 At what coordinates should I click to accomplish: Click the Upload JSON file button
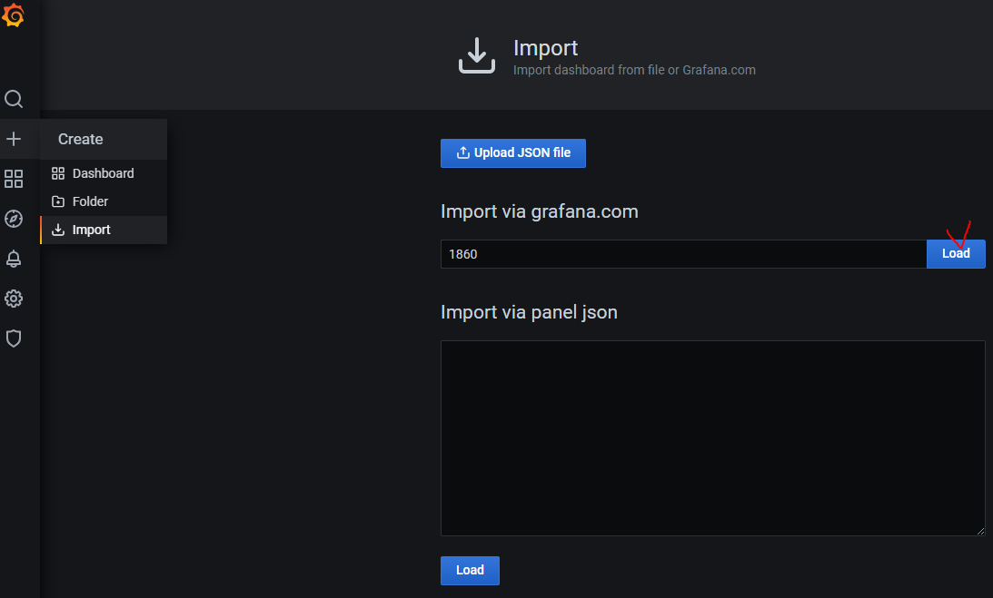click(513, 153)
